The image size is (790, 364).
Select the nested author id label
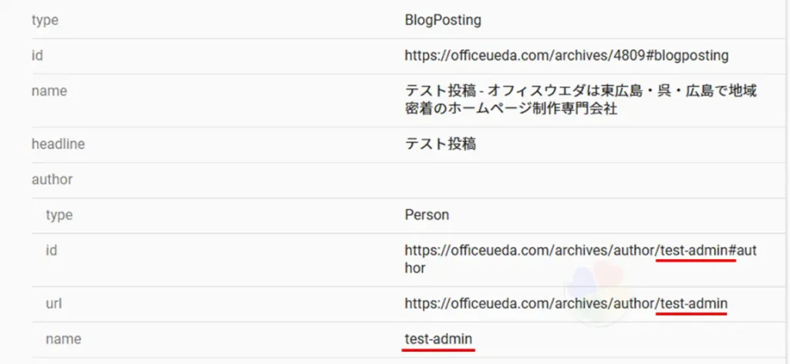tap(51, 250)
